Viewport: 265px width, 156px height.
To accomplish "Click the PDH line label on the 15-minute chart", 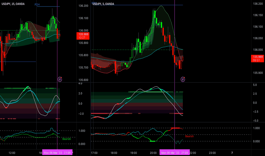I will pos(37,5).
